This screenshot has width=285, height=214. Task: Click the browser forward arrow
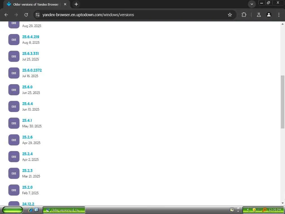pyautogui.click(x=16, y=15)
